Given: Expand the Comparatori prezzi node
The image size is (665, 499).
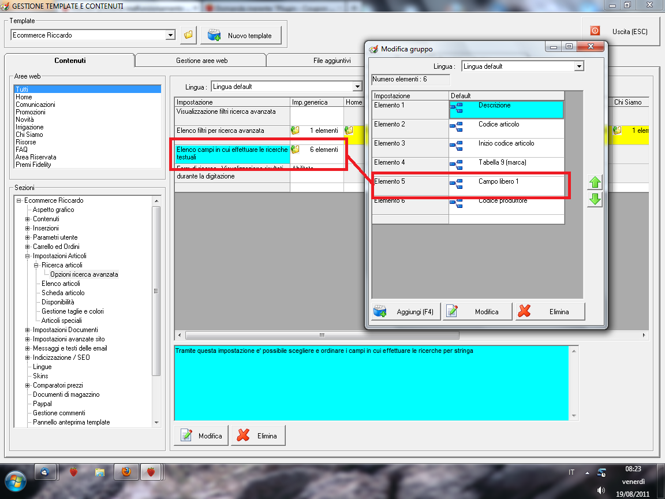Looking at the screenshot, I should tap(28, 385).
